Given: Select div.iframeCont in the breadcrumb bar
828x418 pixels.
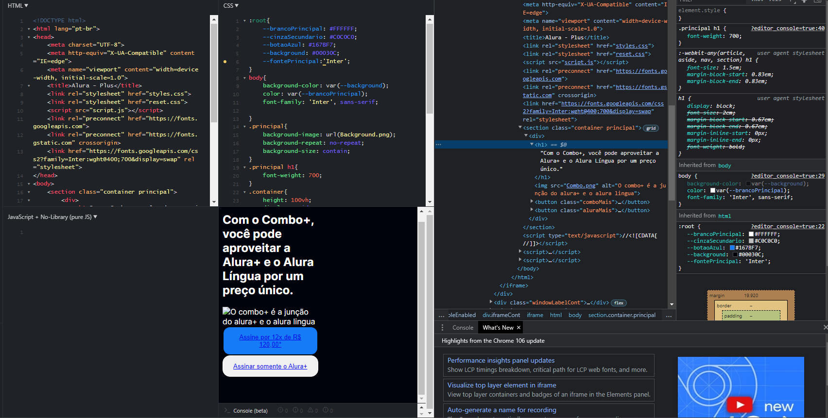Looking at the screenshot, I should coord(501,315).
